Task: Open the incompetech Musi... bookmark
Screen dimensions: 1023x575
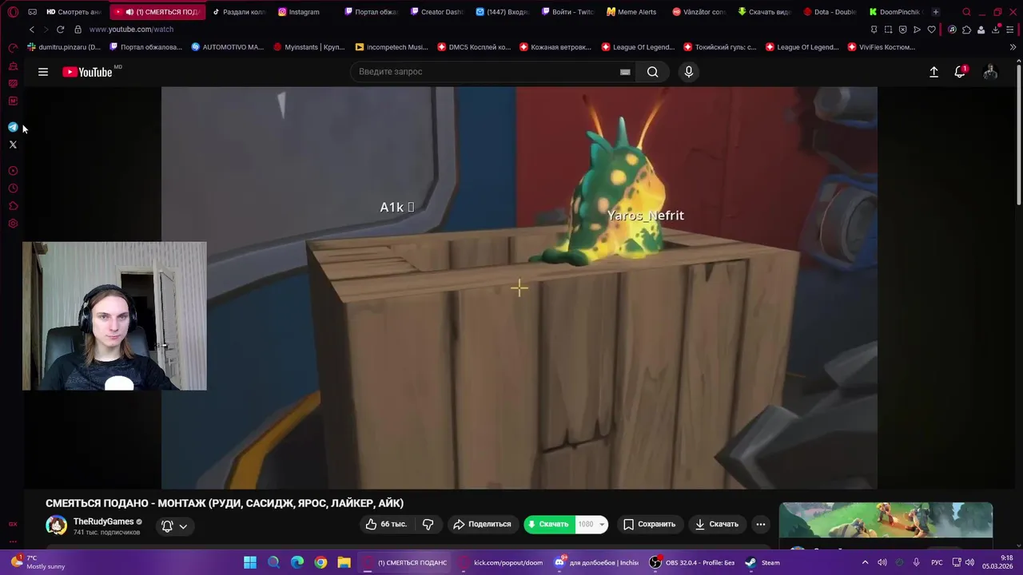Action: point(392,47)
